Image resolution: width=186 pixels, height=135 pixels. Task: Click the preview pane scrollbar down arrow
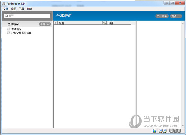183,126
